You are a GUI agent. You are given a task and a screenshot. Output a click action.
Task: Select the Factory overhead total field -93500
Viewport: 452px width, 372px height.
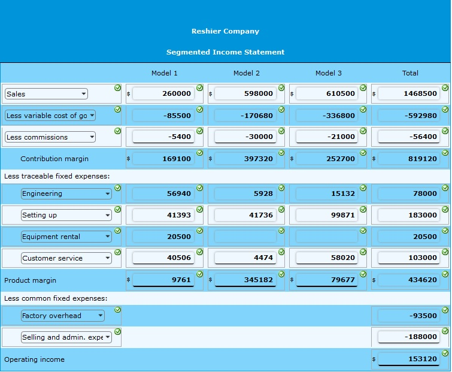coord(409,316)
